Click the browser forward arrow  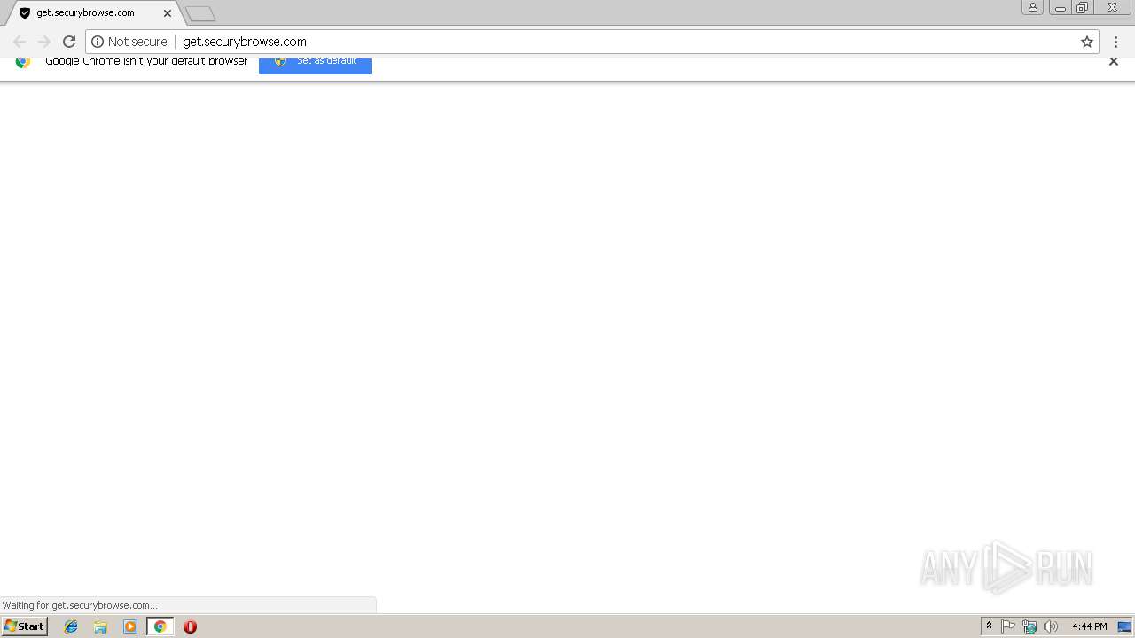click(44, 42)
